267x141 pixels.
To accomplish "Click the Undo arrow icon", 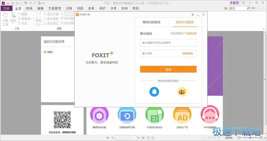I will (x=30, y=3).
